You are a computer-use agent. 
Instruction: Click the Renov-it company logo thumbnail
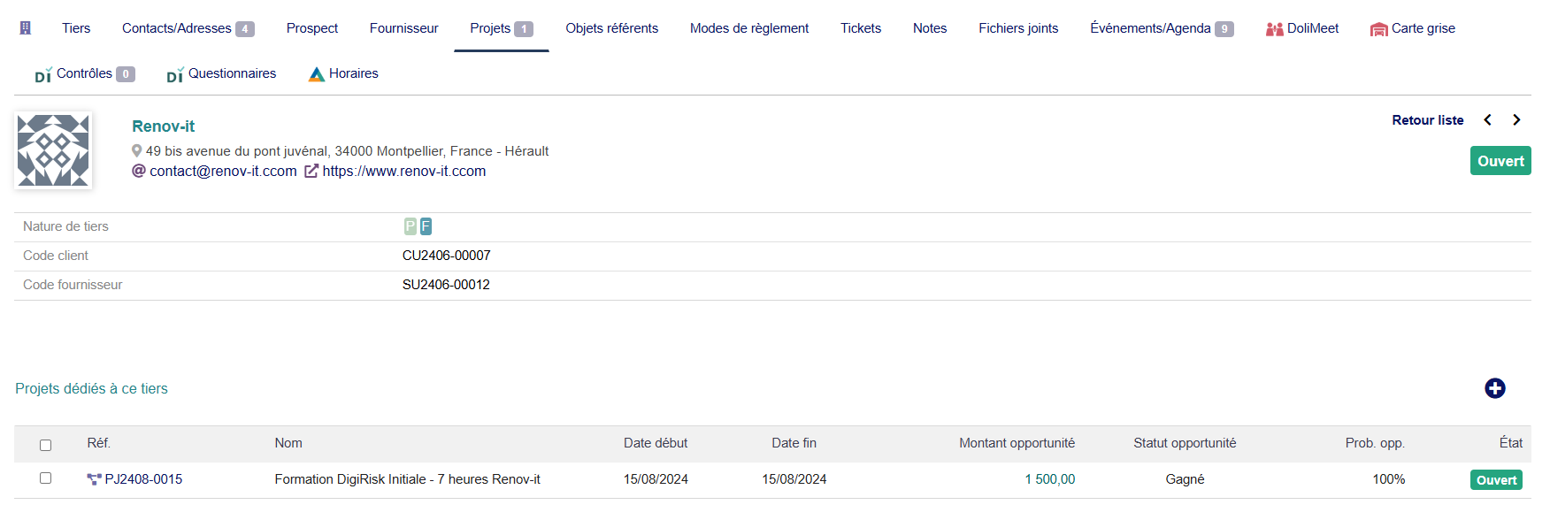pyautogui.click(x=53, y=150)
